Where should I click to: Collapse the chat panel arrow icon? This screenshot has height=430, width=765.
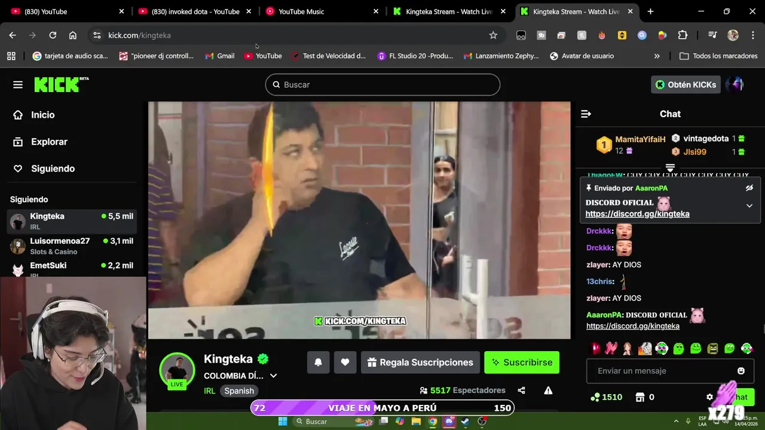point(586,114)
